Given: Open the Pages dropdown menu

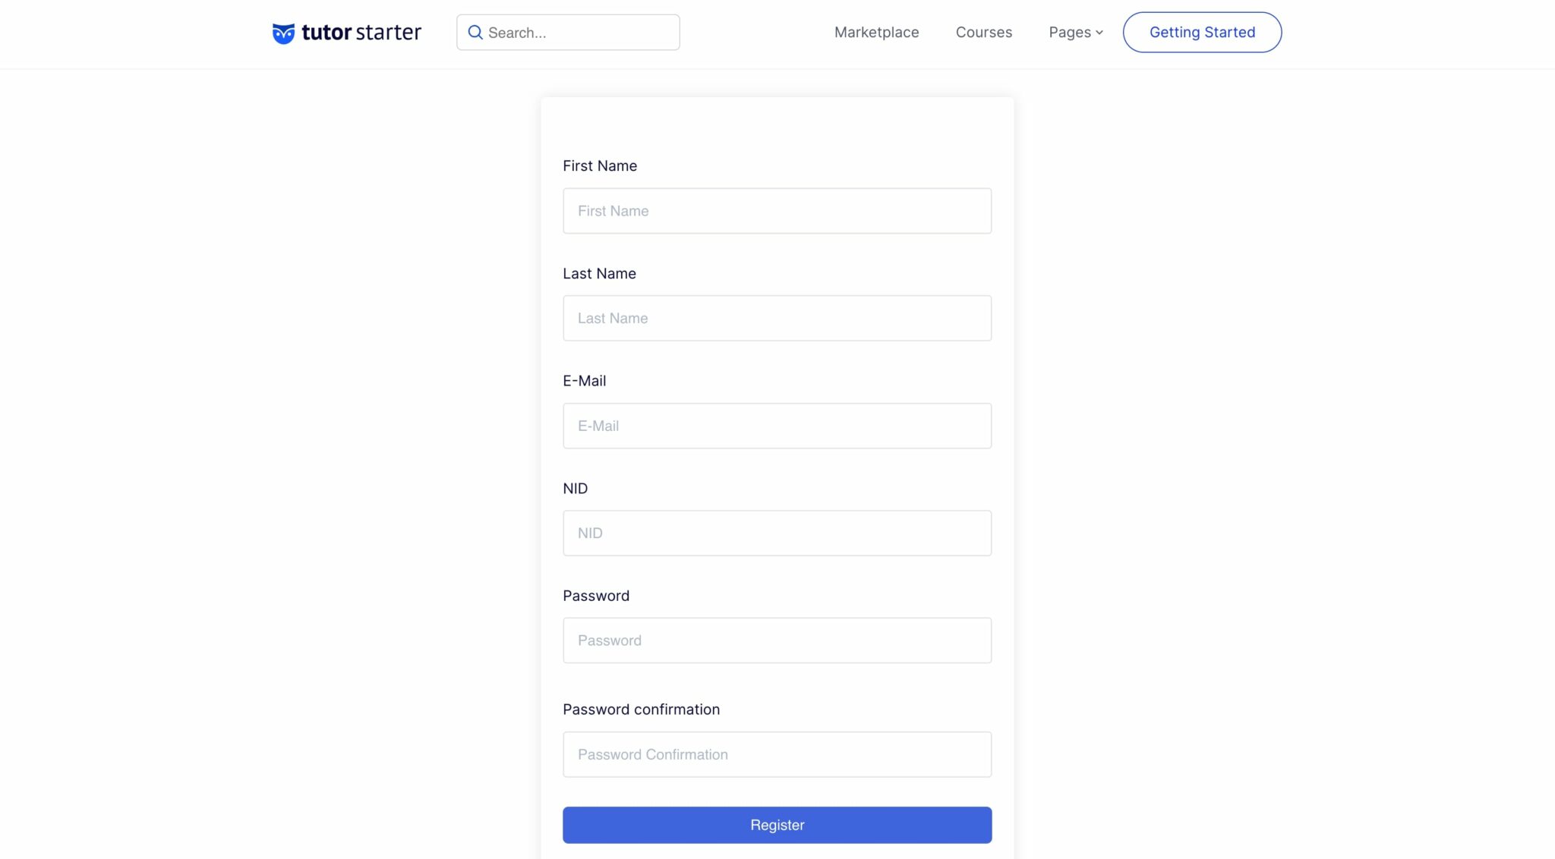Looking at the screenshot, I should (1069, 32).
